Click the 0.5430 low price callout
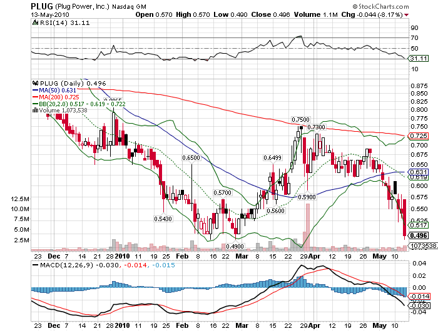Image resolution: width=438 pixels, height=331 pixels. click(x=163, y=219)
